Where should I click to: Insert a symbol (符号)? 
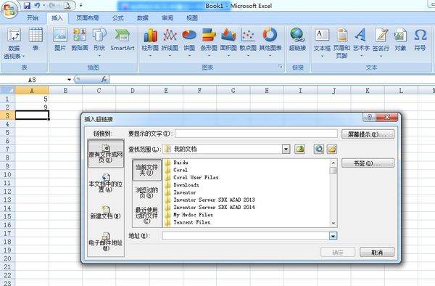click(x=420, y=39)
